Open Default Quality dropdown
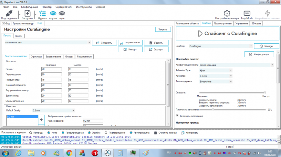Viewport: 281px width, 157px height. tap(74, 110)
